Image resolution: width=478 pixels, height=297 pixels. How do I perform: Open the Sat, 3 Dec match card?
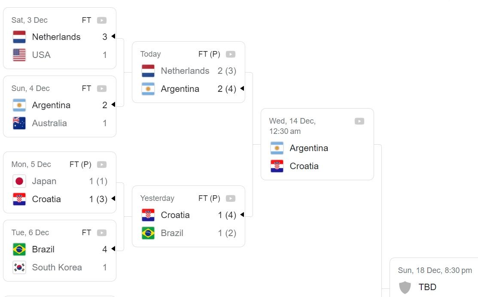tap(60, 37)
